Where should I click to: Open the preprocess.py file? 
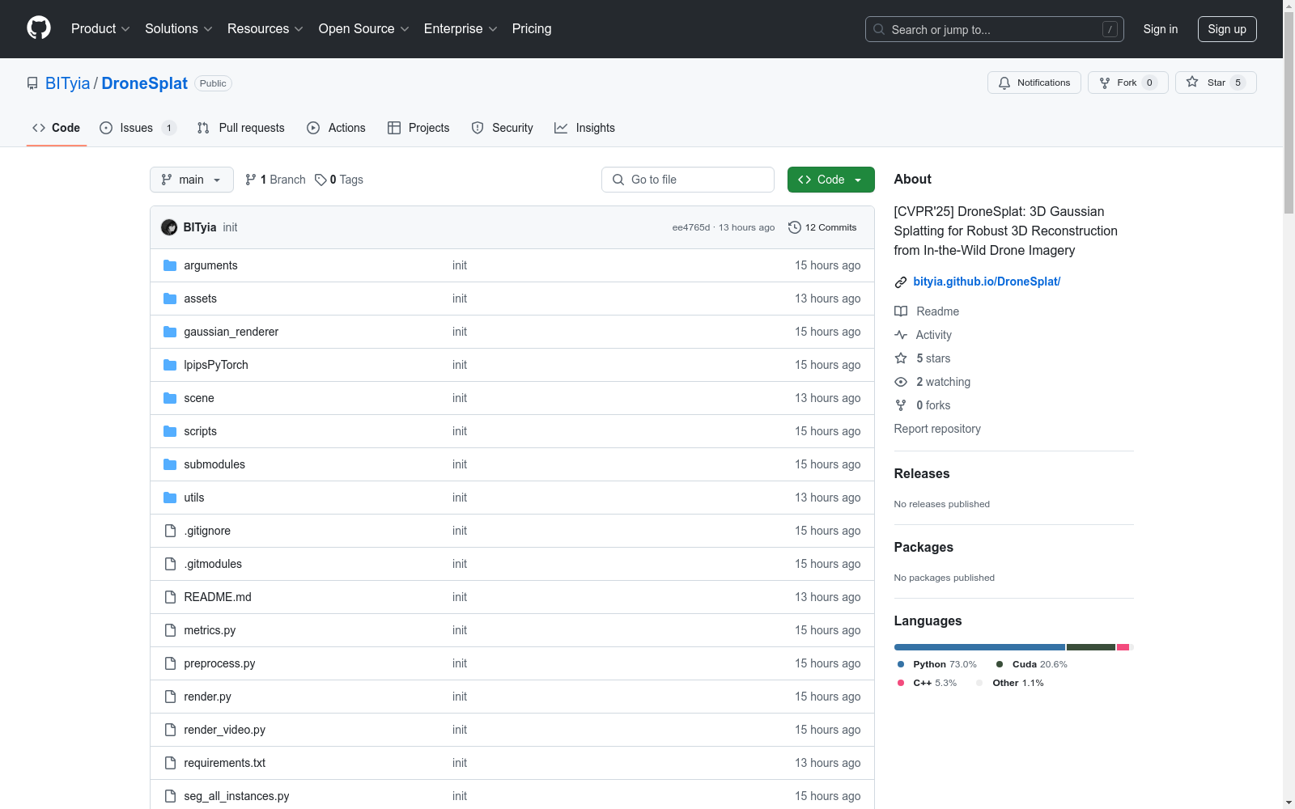click(x=219, y=663)
